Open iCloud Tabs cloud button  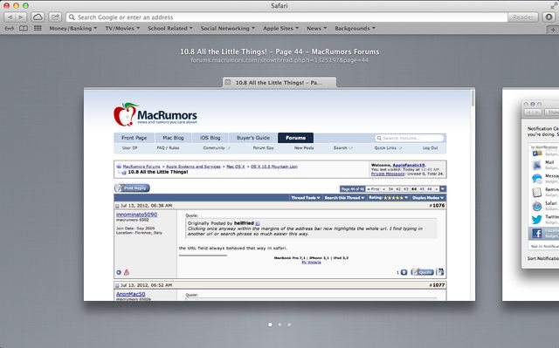[38, 17]
